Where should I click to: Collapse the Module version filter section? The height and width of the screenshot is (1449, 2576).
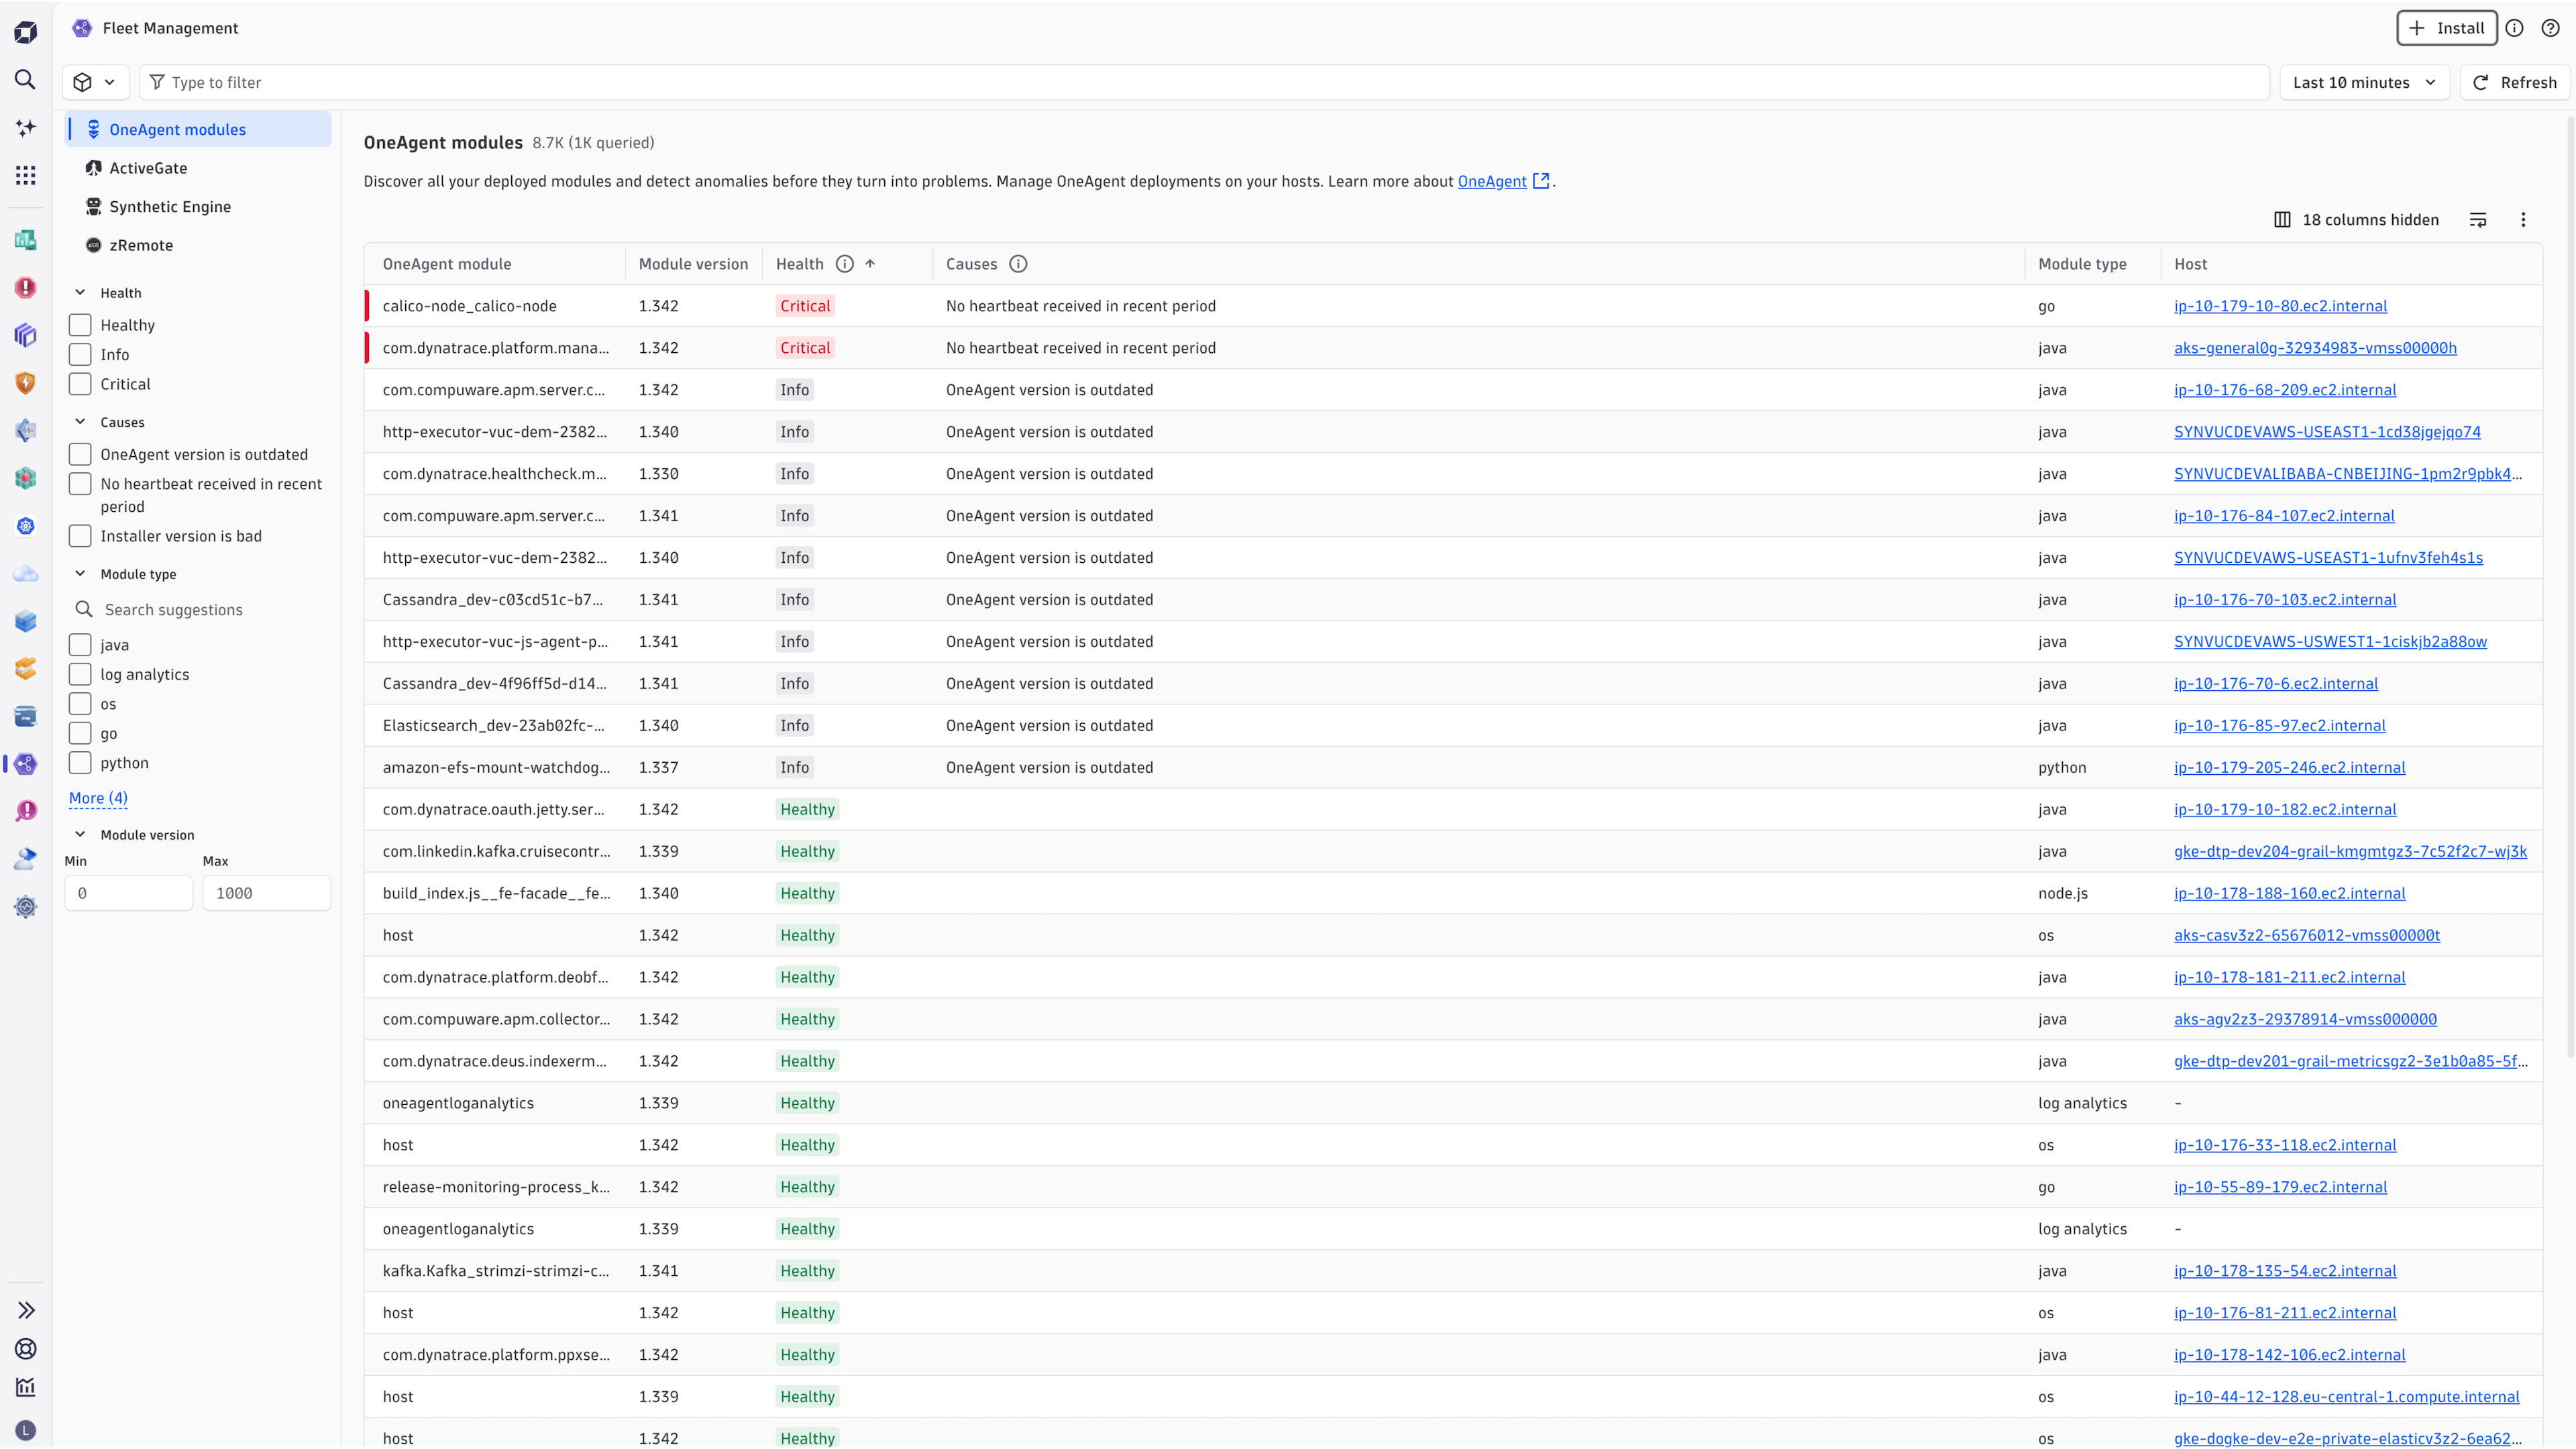[x=80, y=835]
